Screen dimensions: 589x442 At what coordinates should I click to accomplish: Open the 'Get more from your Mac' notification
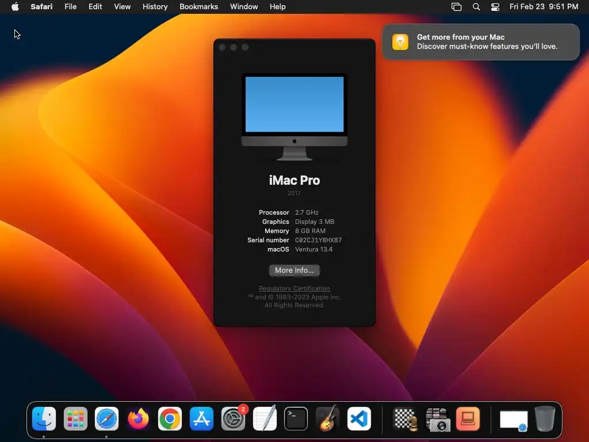click(x=481, y=41)
